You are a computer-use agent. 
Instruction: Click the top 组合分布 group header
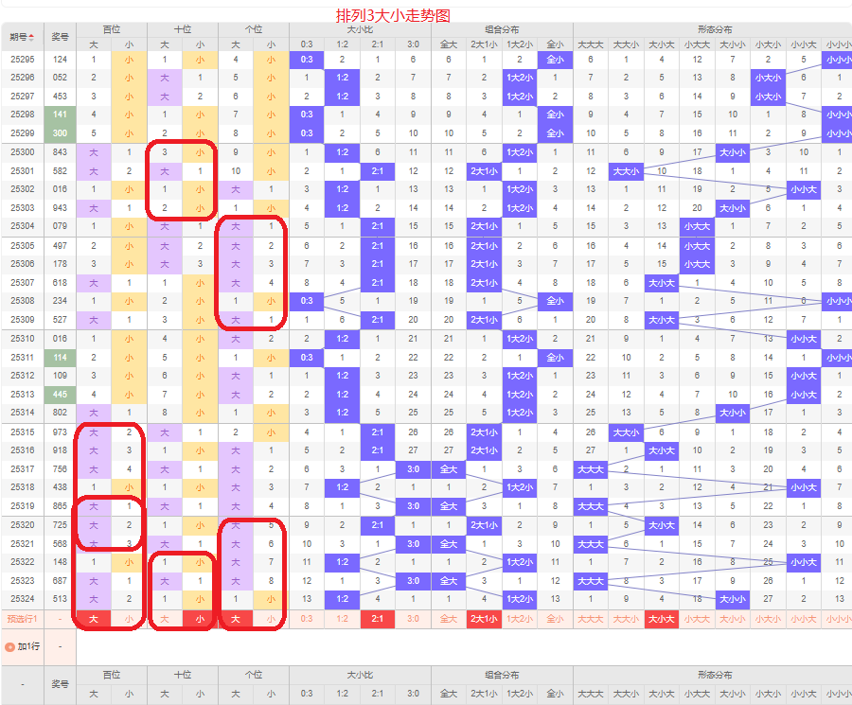(x=502, y=30)
